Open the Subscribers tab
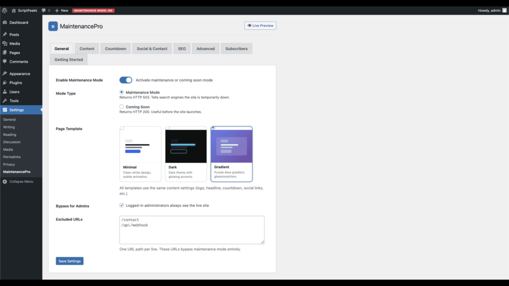Screen dimensions: 509x286 point(237,49)
